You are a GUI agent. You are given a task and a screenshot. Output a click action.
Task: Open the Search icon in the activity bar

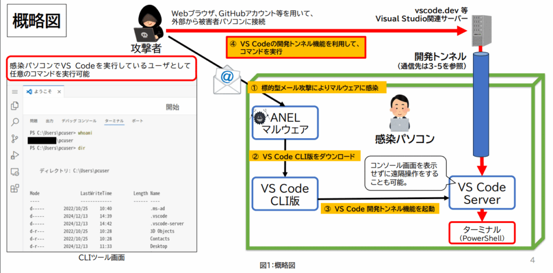15,122
